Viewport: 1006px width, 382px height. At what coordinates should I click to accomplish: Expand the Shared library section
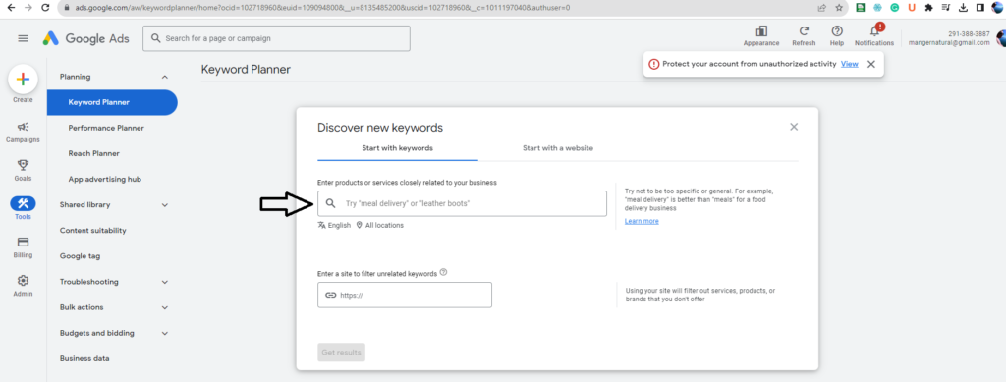click(x=165, y=205)
